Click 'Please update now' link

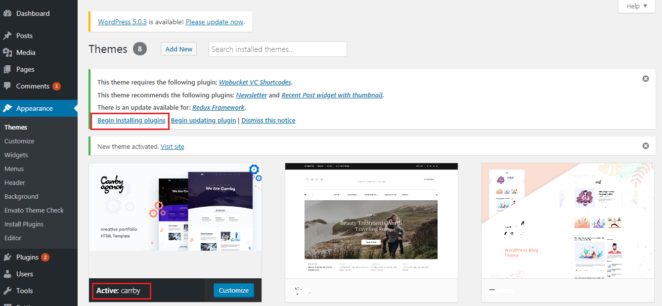(x=215, y=22)
